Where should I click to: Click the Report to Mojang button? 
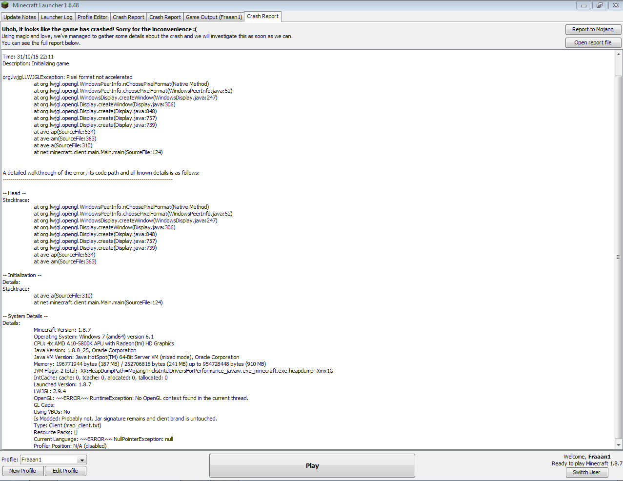pyautogui.click(x=593, y=29)
